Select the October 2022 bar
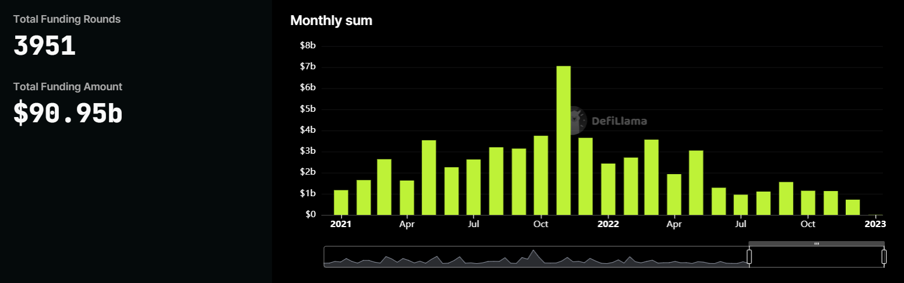The image size is (904, 283). (x=808, y=203)
